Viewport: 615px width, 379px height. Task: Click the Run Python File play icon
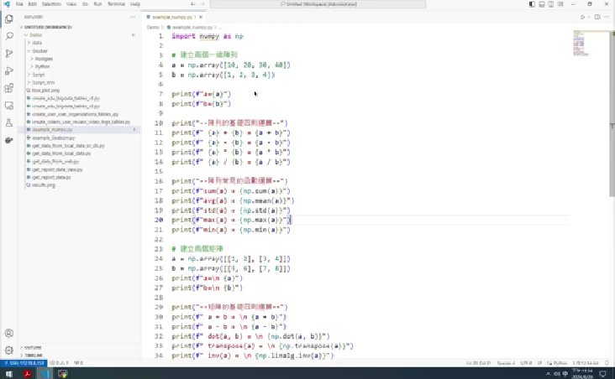582,18
